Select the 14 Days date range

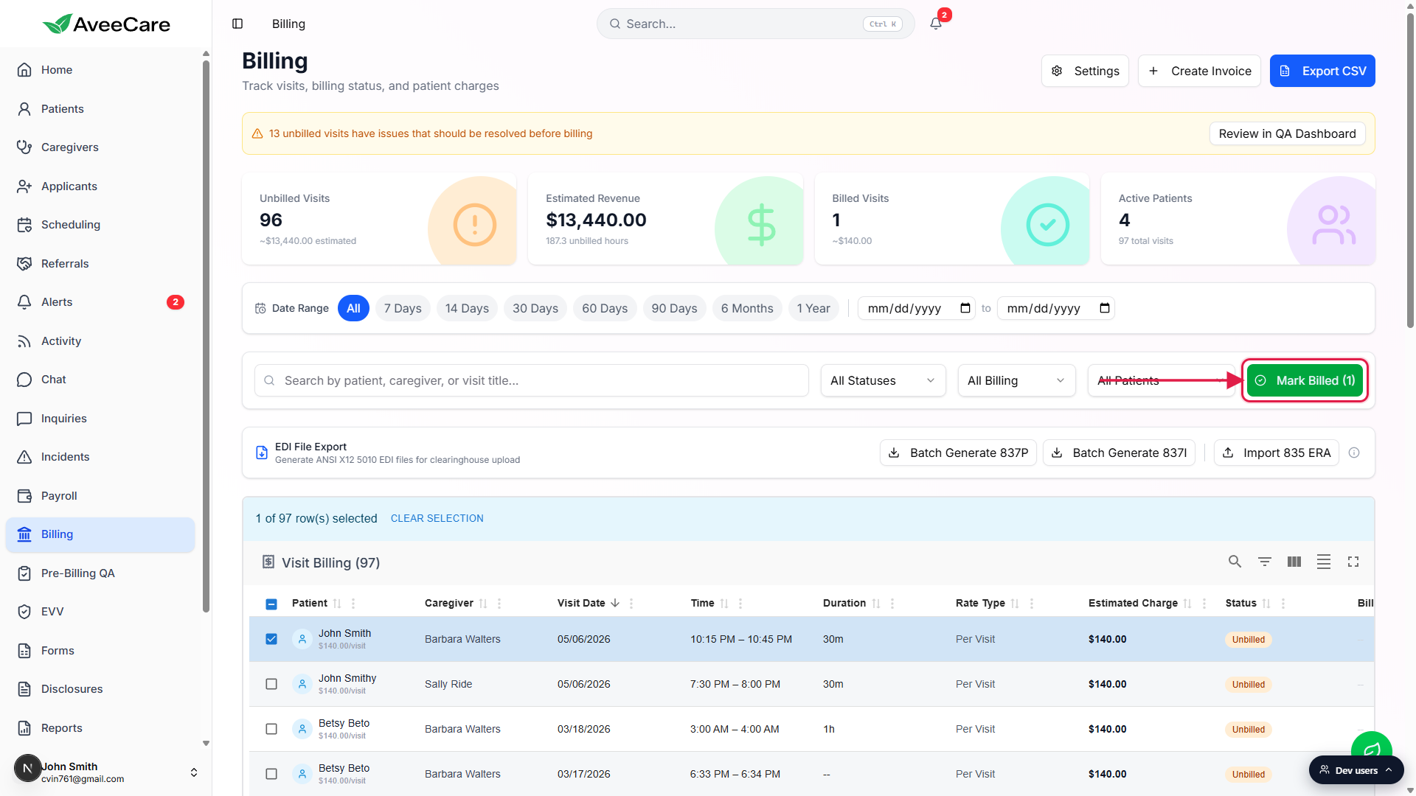(x=467, y=308)
